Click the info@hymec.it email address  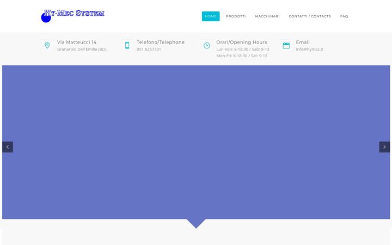[x=309, y=49]
